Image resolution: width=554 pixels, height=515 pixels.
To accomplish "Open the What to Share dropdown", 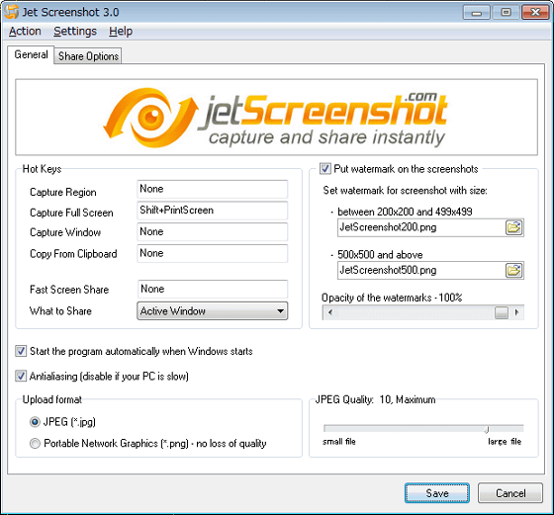I will (x=213, y=311).
